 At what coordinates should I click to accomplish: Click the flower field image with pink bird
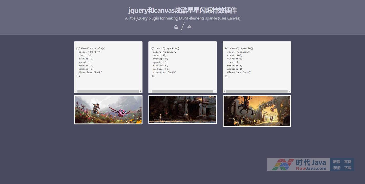(x=108, y=110)
